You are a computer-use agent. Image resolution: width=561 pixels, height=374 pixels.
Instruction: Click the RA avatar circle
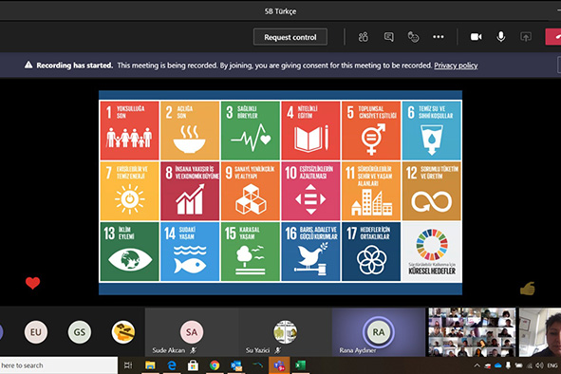(379, 332)
